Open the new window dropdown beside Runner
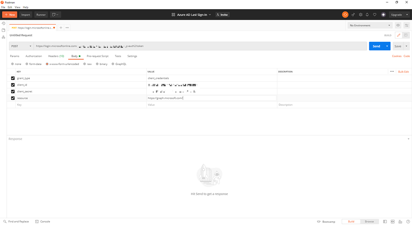The height and width of the screenshot is (225, 412). 55,15
